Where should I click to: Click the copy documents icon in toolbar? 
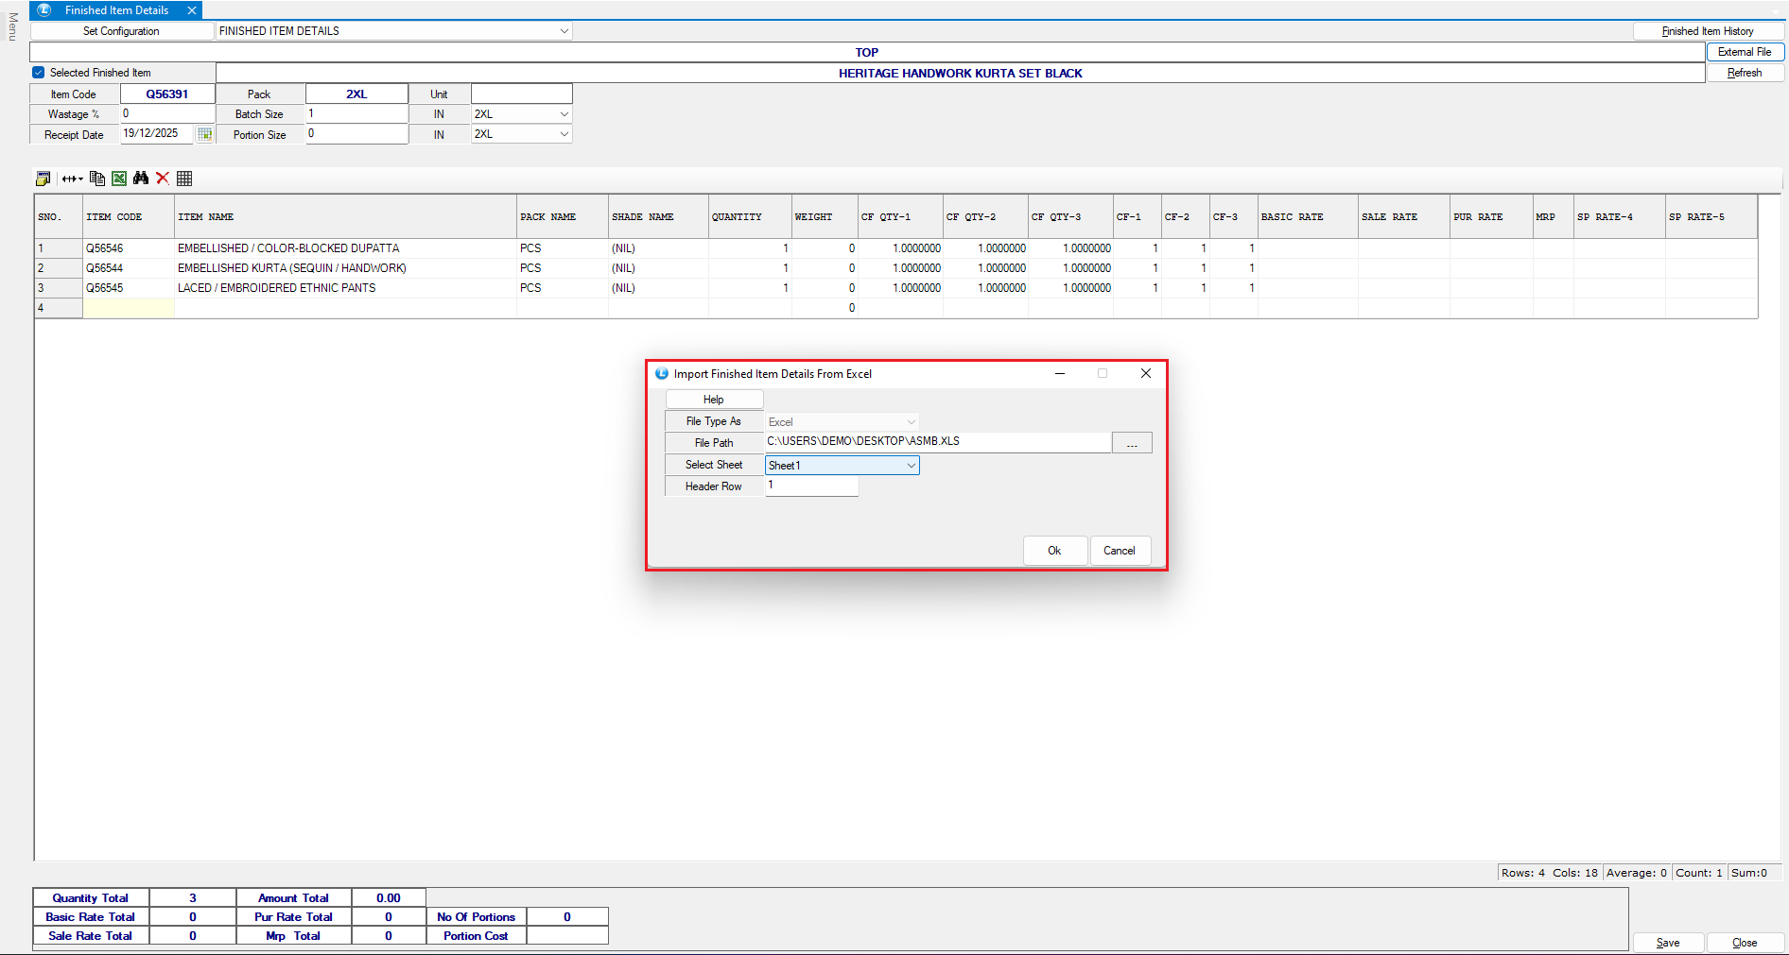96,179
